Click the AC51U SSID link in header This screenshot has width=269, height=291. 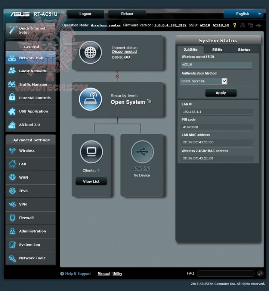coord(205,25)
